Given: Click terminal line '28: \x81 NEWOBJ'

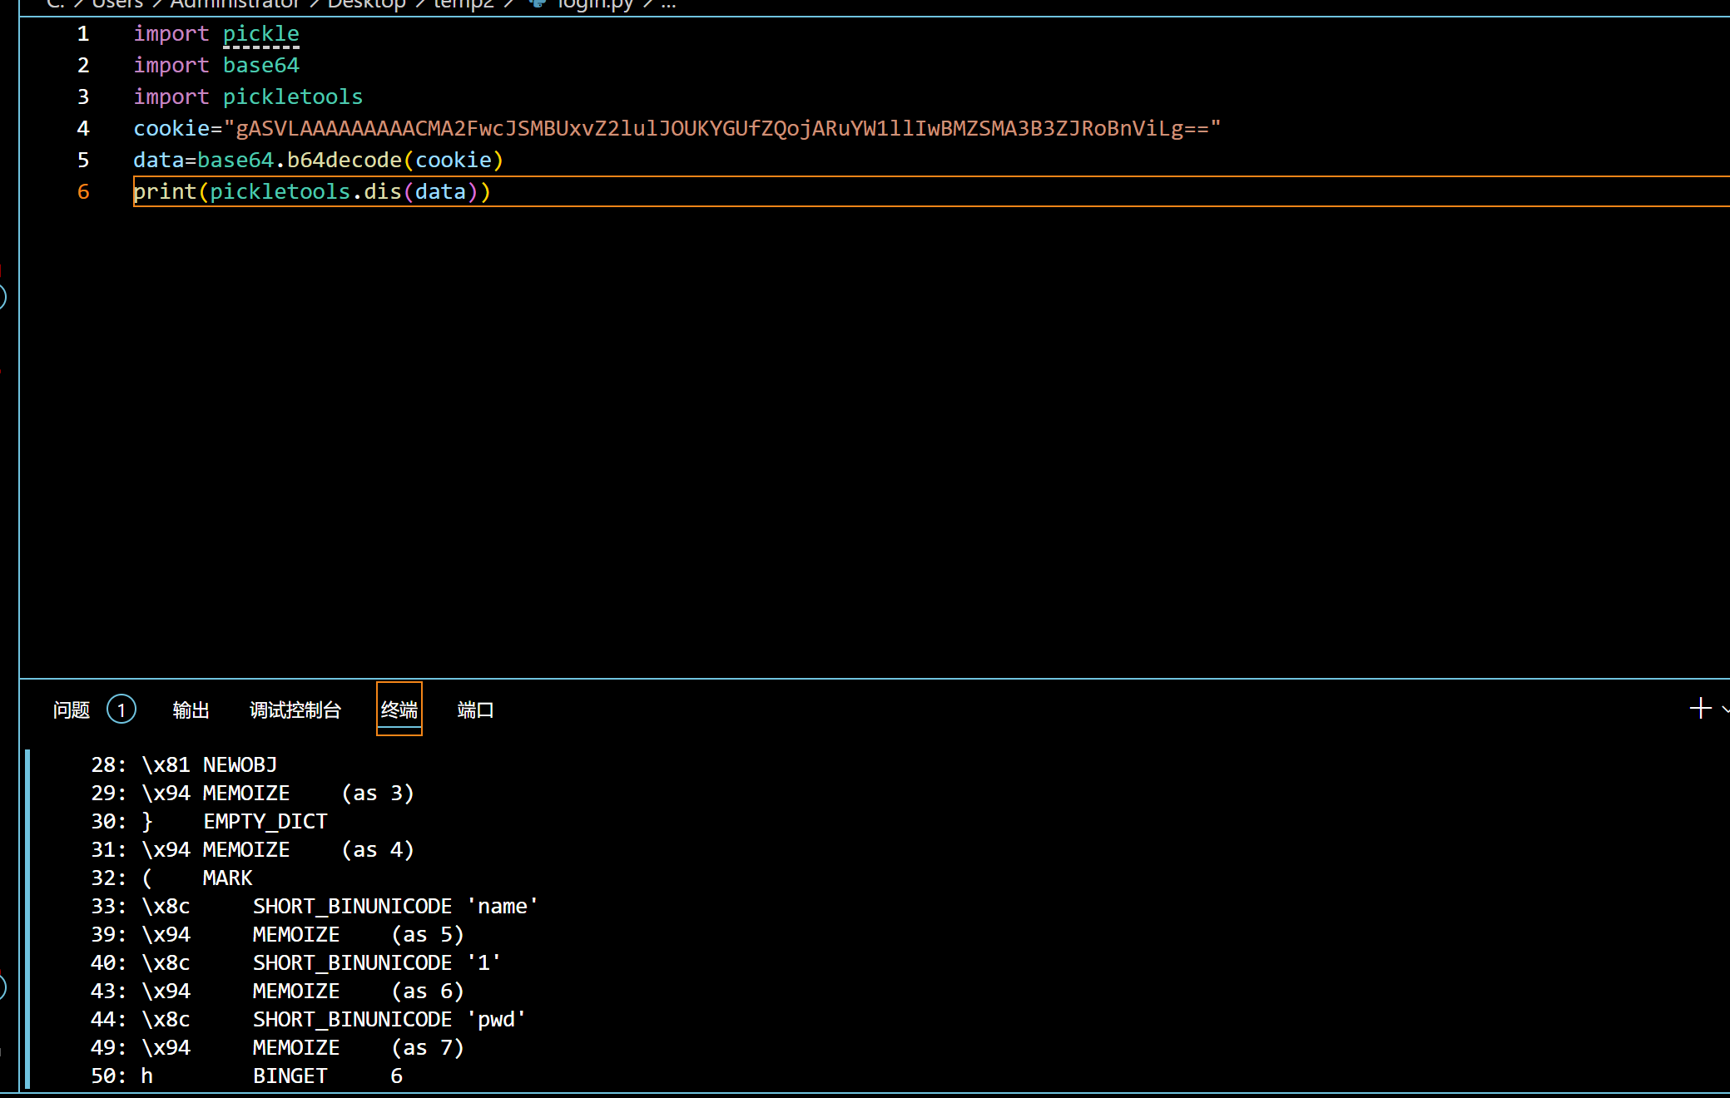Looking at the screenshot, I should pos(184,764).
